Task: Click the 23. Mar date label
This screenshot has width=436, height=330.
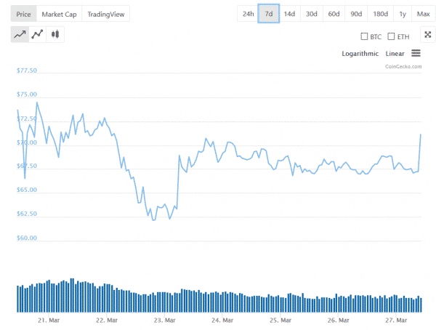Action: pos(165,321)
